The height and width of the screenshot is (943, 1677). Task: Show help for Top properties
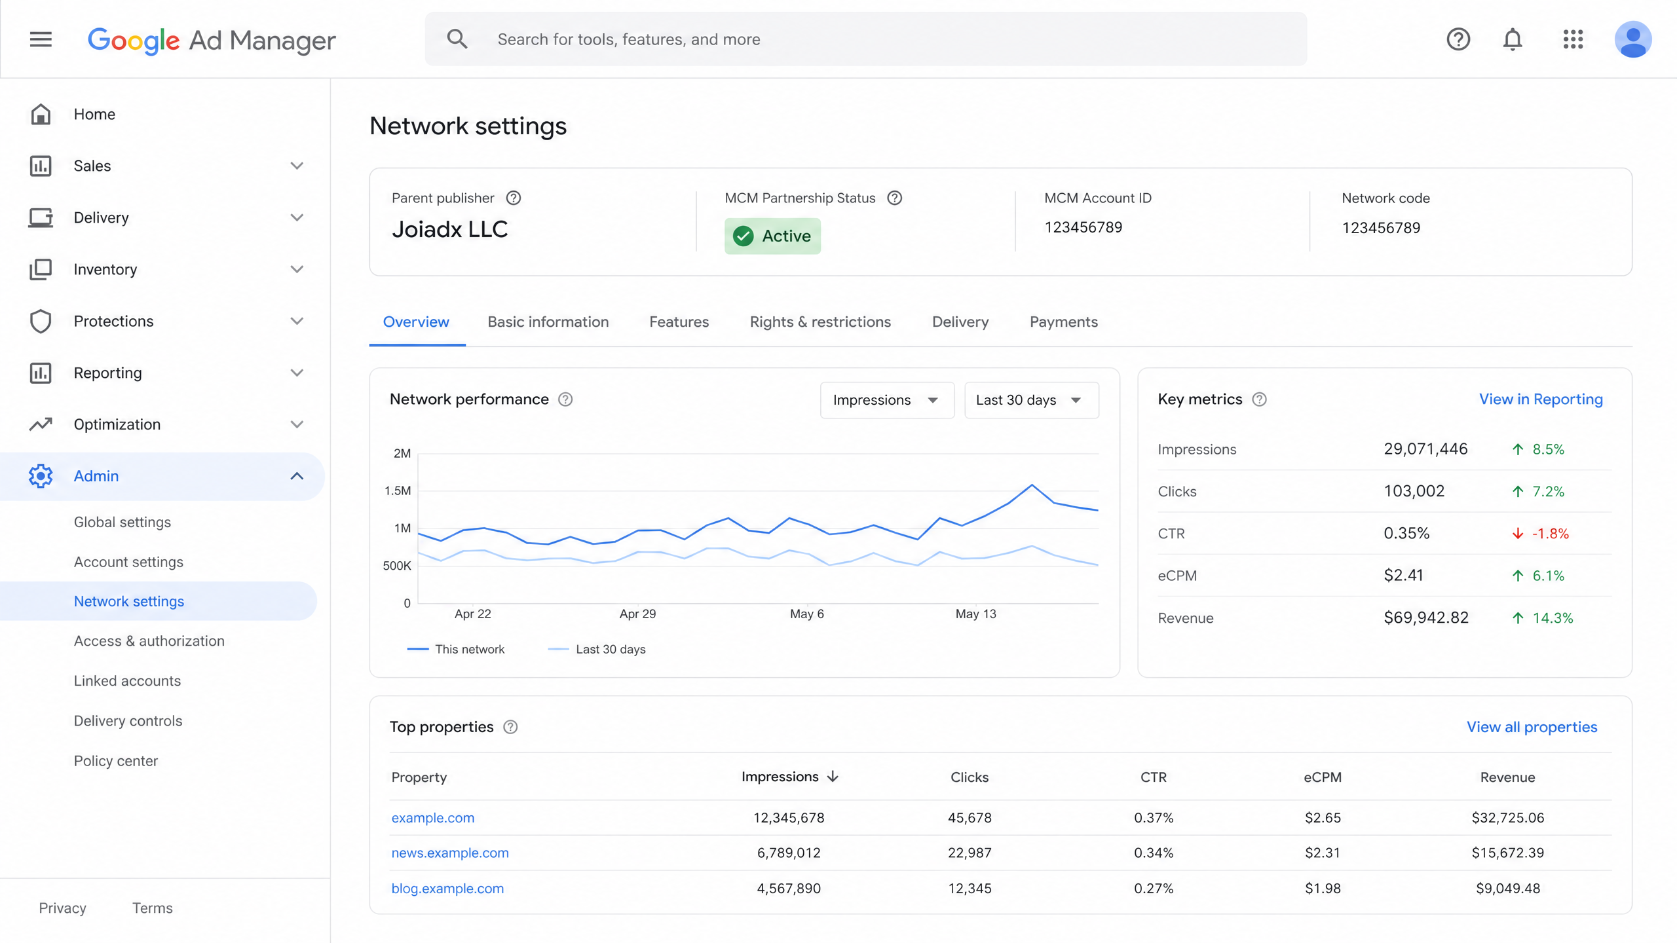510,727
